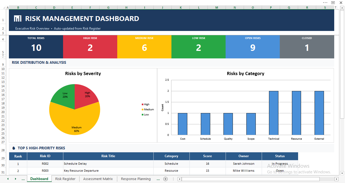Click the Count axis label
Viewport: 345px width, 183px height.
click(163, 108)
